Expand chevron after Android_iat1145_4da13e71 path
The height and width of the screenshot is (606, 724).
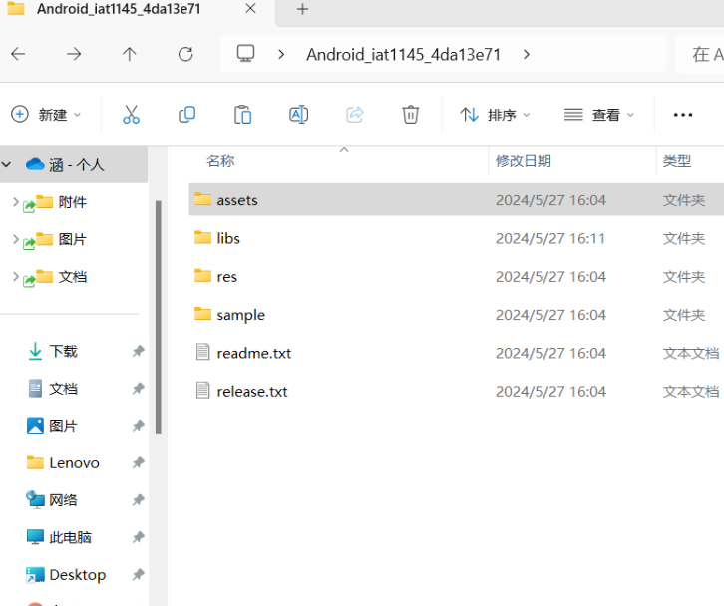point(527,55)
